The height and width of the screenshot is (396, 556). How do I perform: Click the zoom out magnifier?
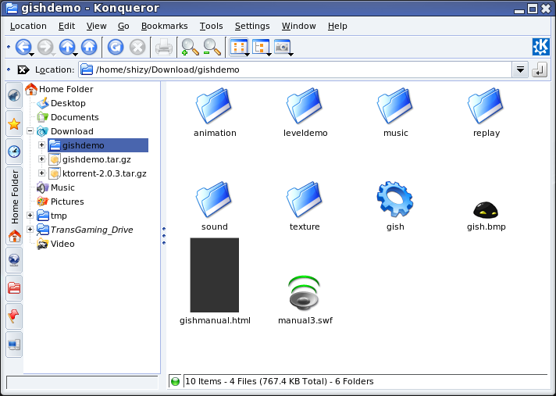(x=211, y=47)
